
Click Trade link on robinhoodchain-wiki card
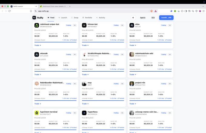(x=133, y=75)
